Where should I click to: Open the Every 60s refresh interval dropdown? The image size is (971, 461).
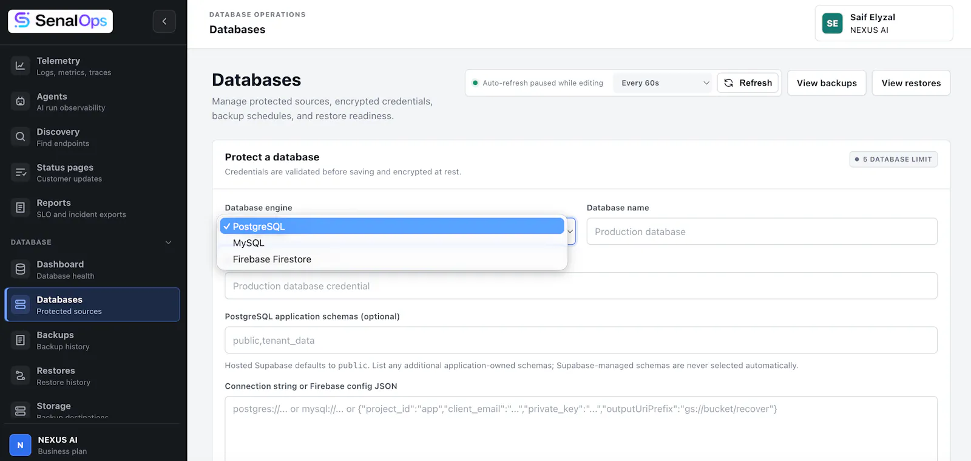(x=663, y=83)
